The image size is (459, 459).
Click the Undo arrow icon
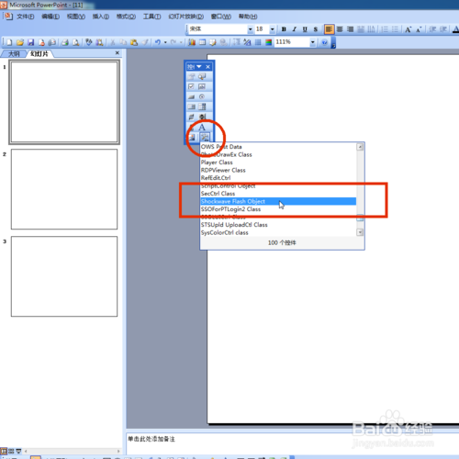[x=158, y=42]
